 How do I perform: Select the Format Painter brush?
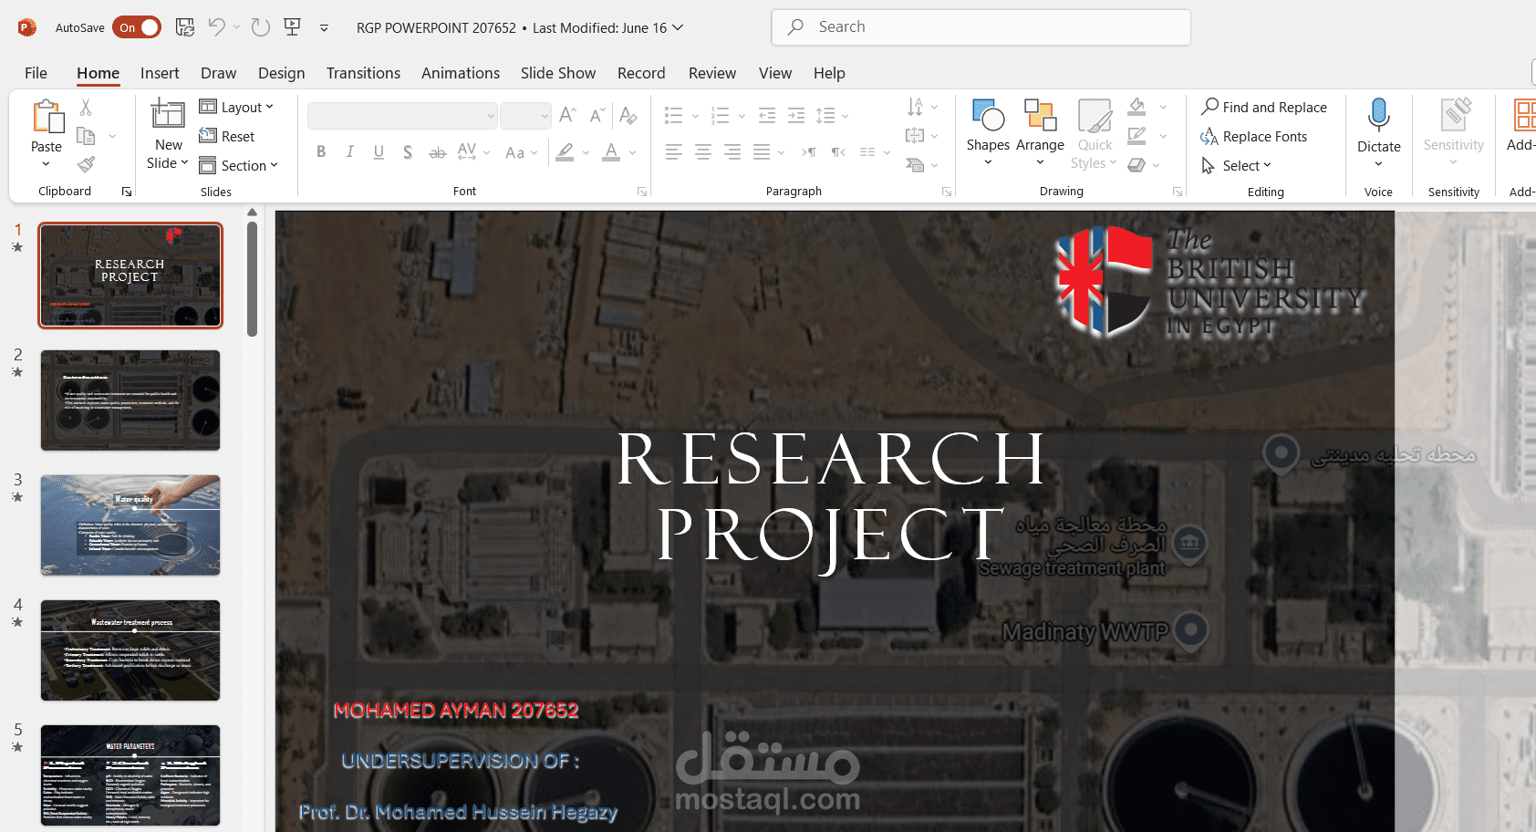coord(86,165)
